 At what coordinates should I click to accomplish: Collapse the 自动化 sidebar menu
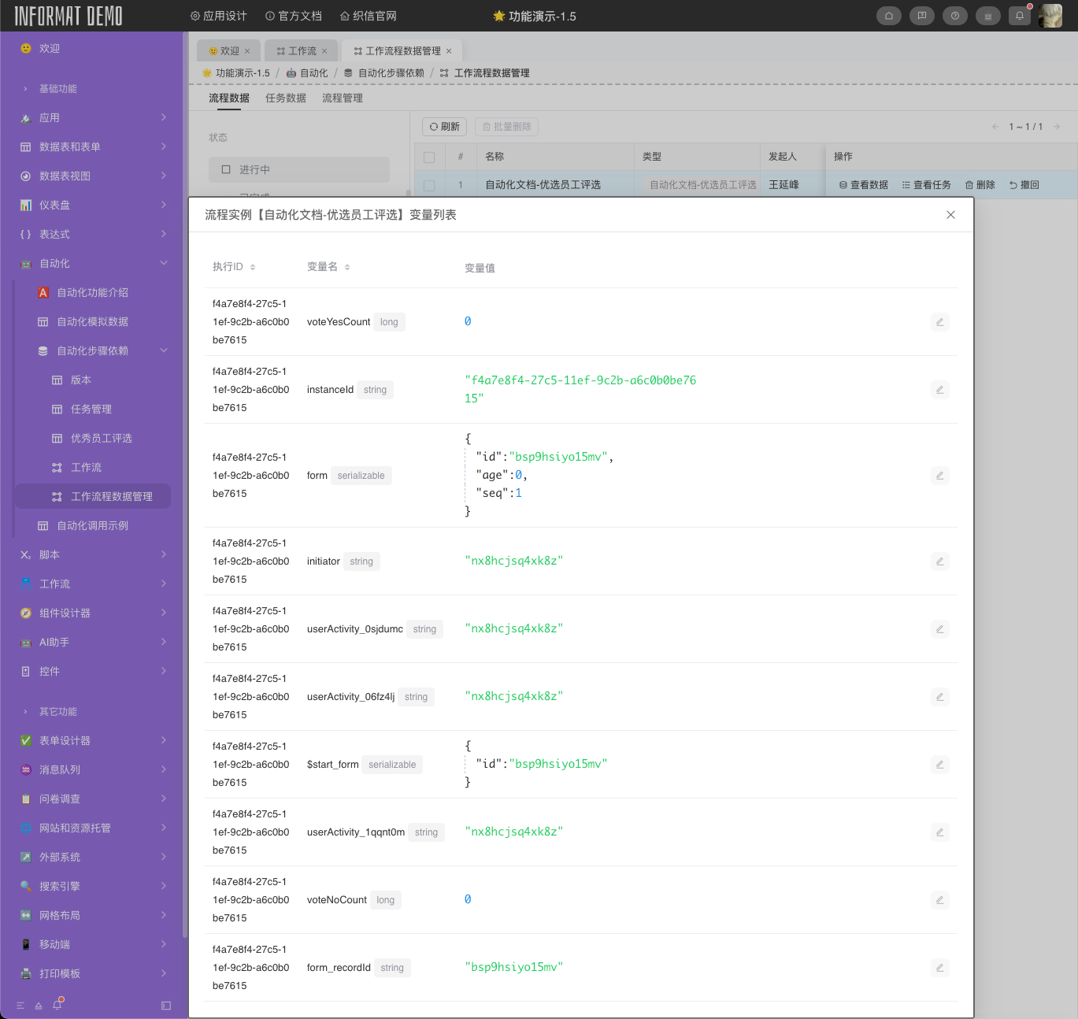[x=164, y=263]
